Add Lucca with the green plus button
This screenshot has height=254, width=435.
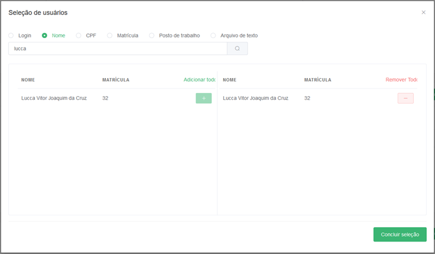[x=204, y=99]
